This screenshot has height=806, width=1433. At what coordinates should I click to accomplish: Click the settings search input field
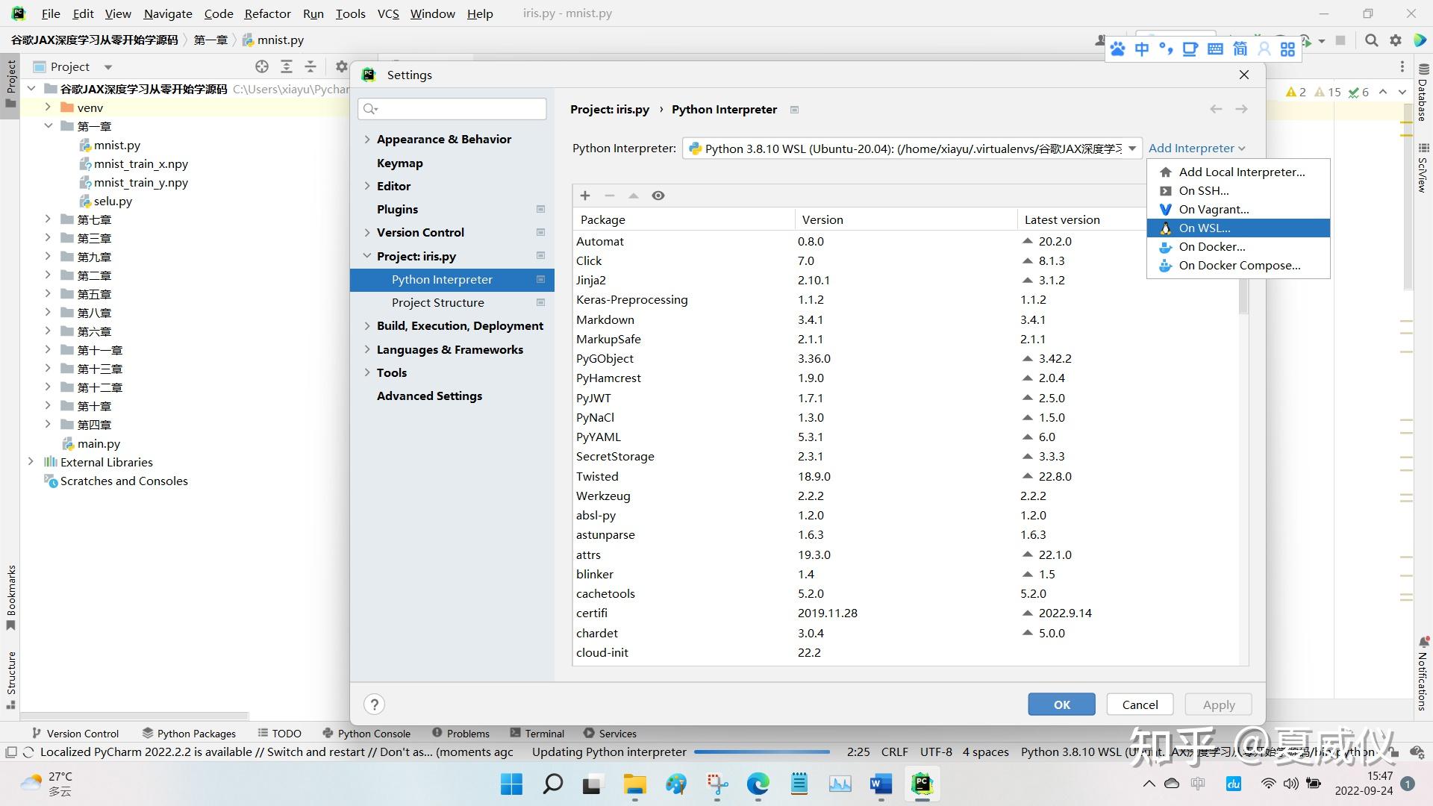click(459, 109)
